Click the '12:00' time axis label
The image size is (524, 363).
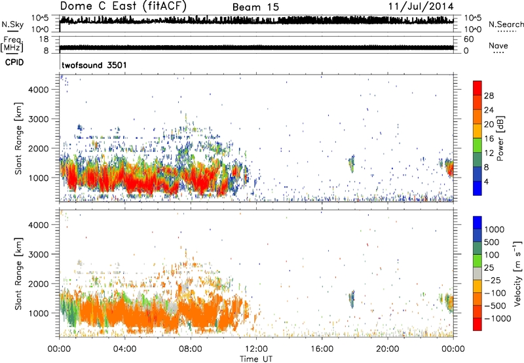[x=256, y=349]
